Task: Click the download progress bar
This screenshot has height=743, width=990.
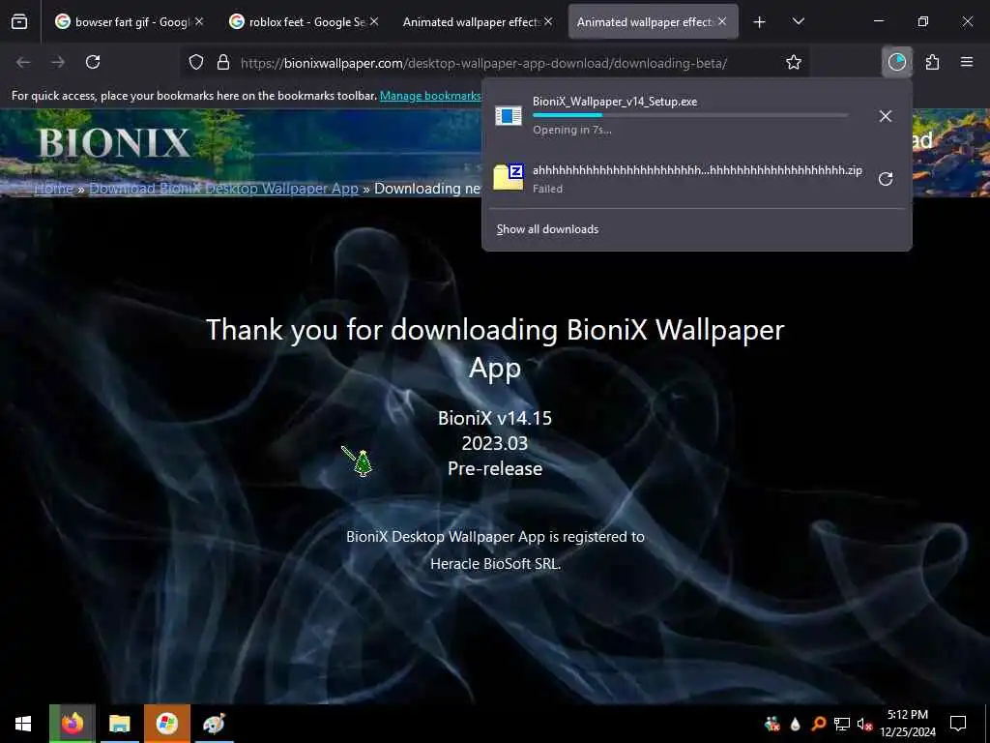Action: point(690,115)
